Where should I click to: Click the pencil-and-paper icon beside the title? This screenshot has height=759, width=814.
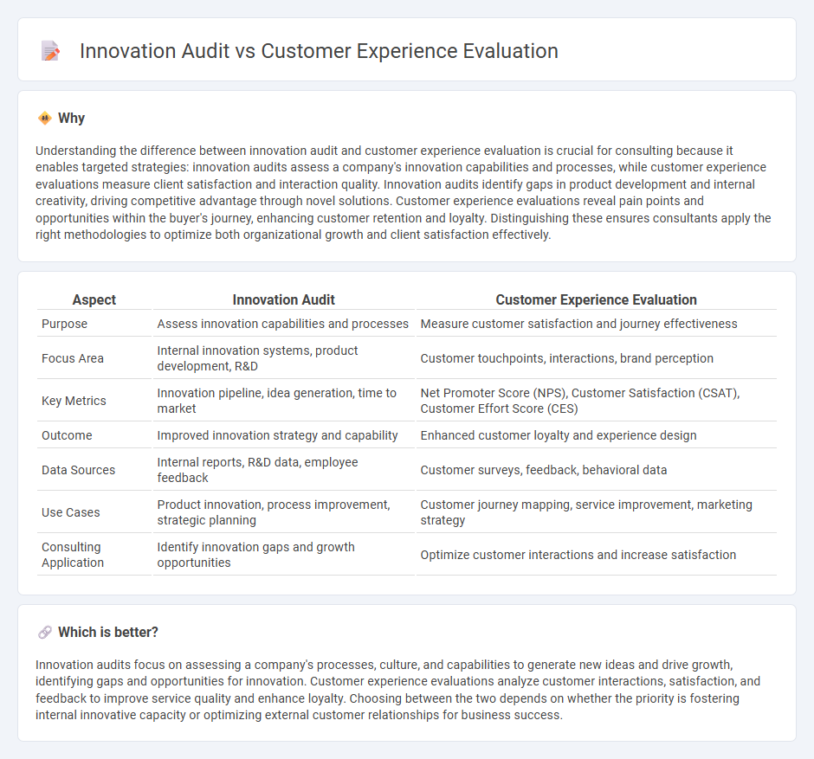50,51
